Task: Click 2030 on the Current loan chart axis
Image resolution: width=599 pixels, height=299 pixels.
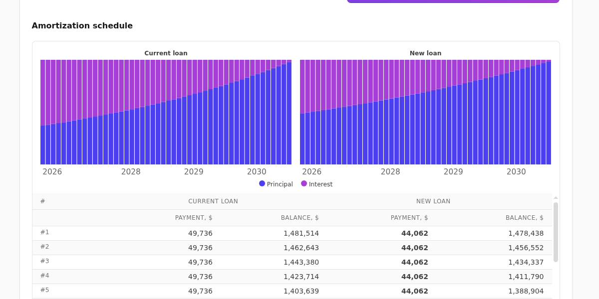Action: [257, 171]
